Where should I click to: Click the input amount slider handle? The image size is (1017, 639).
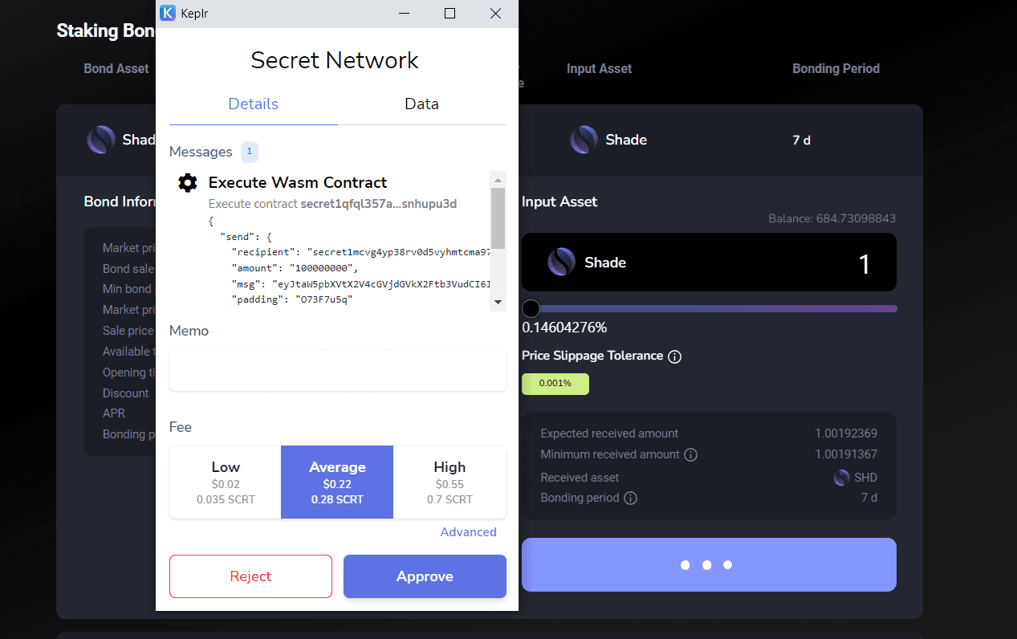(x=531, y=308)
